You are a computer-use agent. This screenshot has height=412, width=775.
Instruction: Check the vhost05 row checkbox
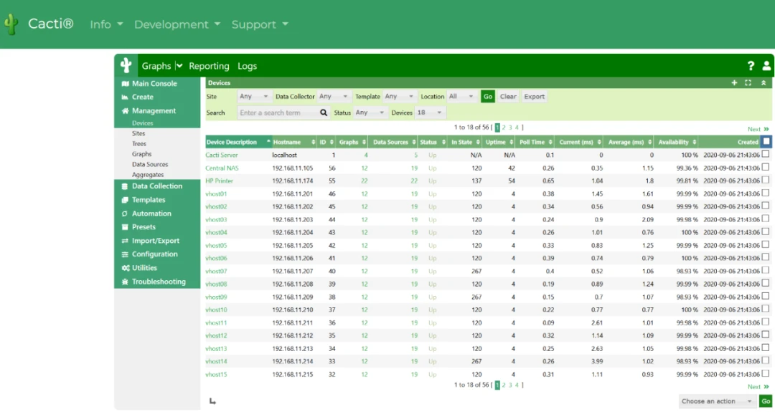(x=766, y=245)
